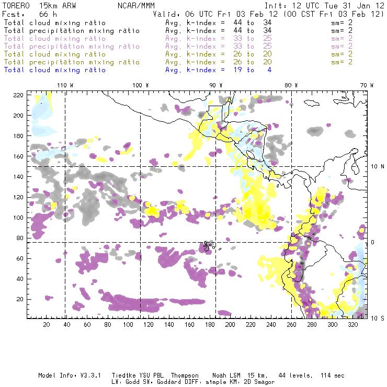Click the x-axis '320' grid label
Screen dimensions: 387x387
(352, 325)
